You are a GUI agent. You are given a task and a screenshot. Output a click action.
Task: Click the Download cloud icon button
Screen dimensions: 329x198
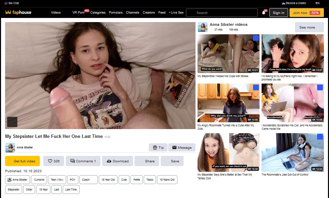tap(109, 161)
